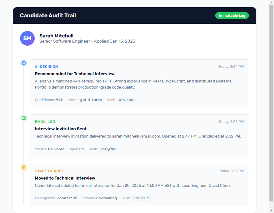Toggle the 94% confidence indicator
This screenshot has width=274, height=213.
coord(60,100)
